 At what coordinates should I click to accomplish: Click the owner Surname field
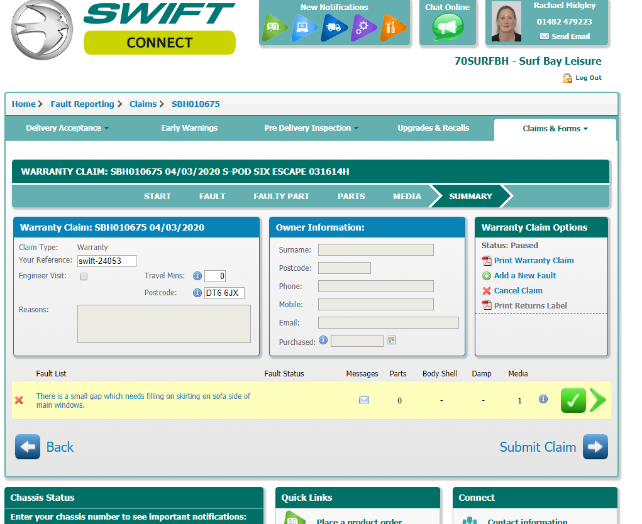[x=376, y=250]
